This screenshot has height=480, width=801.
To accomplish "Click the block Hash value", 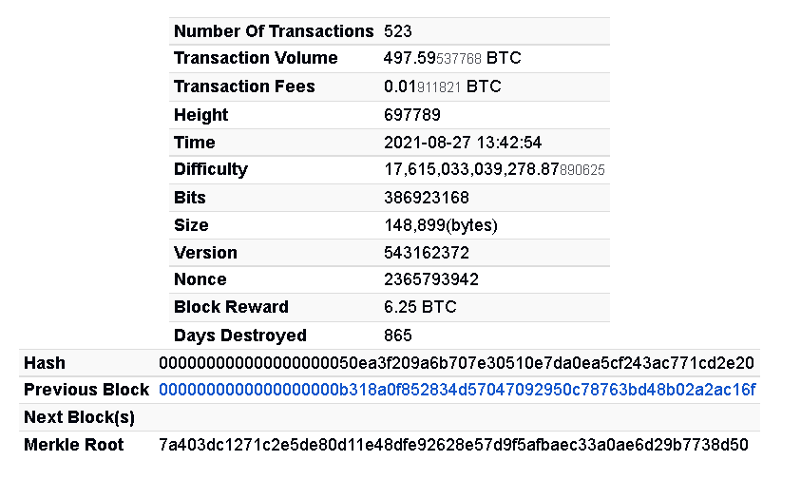I will pyautogui.click(x=456, y=363).
